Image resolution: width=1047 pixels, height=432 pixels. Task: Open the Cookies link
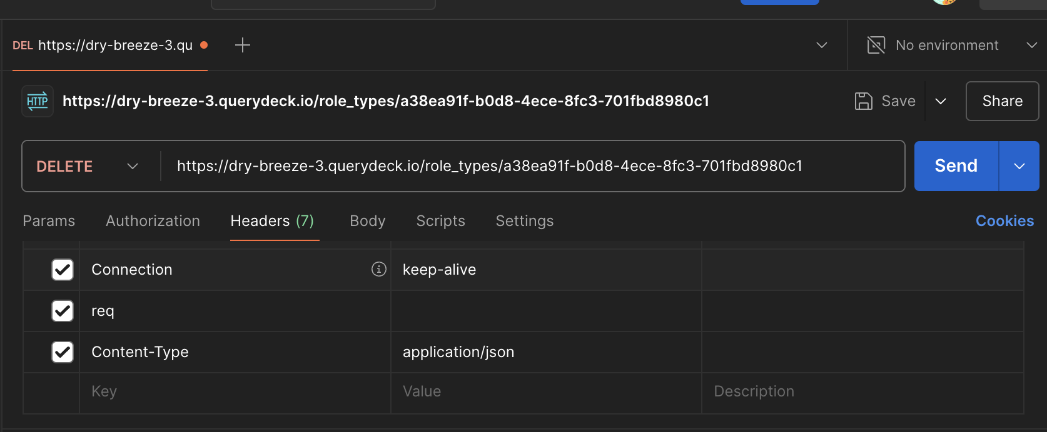point(1004,221)
